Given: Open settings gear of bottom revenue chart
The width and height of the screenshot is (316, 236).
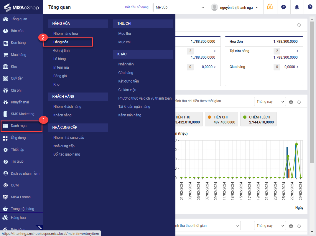Looking at the screenshot, I should [x=291, y=226].
